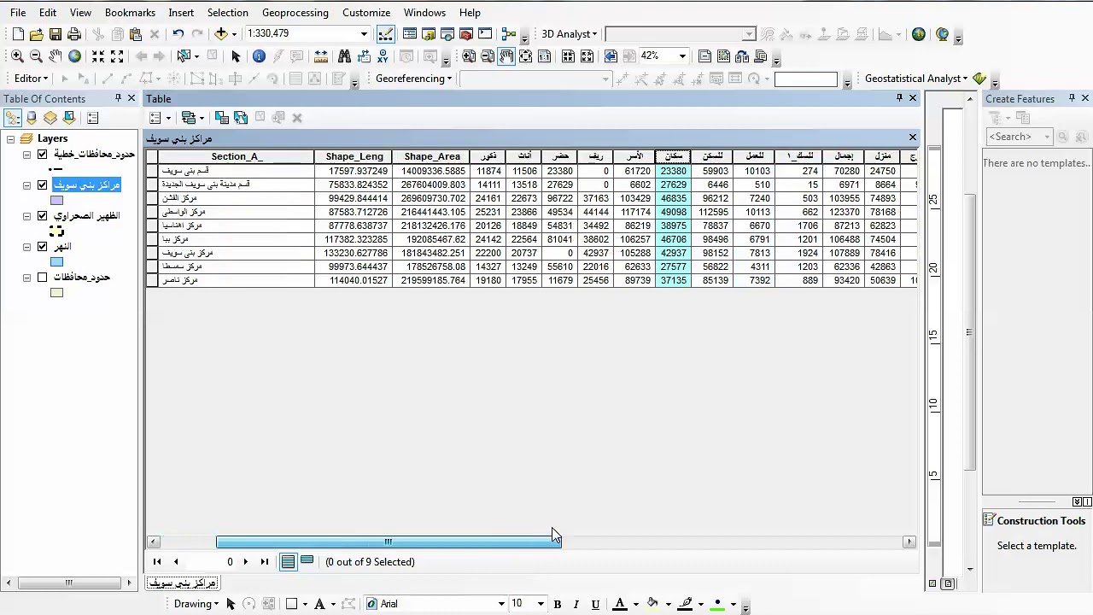
Task: Open the map scale 1:330,479 dropdown
Action: click(x=364, y=34)
